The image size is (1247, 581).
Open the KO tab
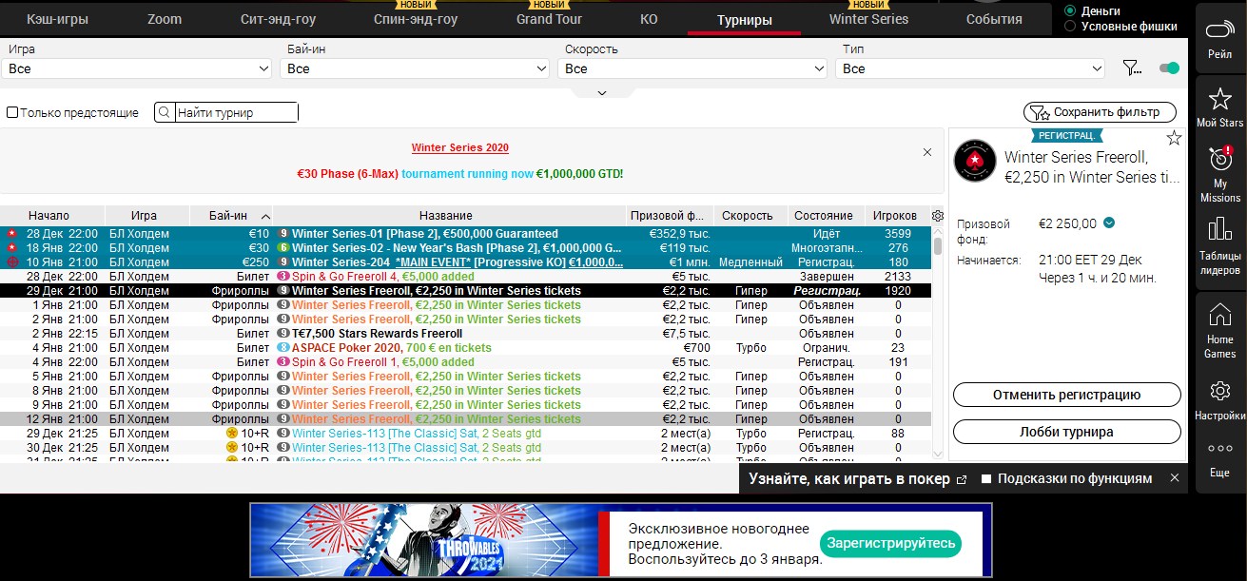pos(649,19)
